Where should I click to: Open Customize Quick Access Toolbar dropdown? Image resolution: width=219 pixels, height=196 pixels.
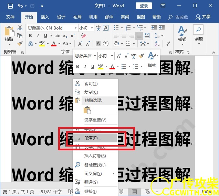(x=42, y=6)
